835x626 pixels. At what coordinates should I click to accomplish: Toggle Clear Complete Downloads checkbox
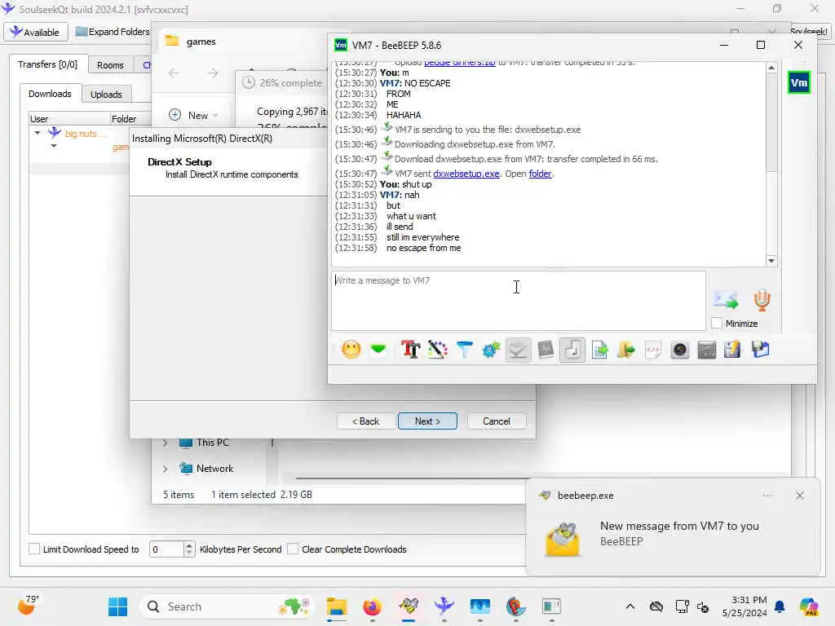293,549
